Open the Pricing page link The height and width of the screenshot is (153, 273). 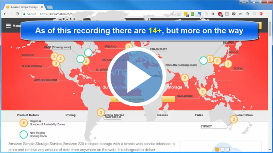click(x=70, y=115)
